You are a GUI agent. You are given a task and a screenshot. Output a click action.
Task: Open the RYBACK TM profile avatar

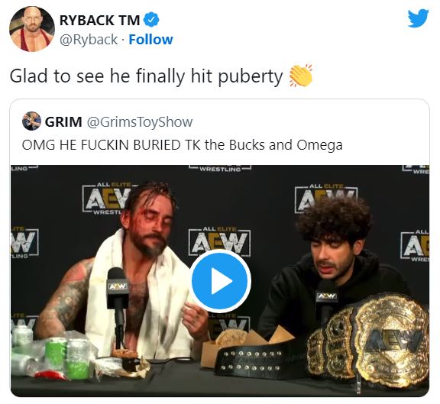32,29
